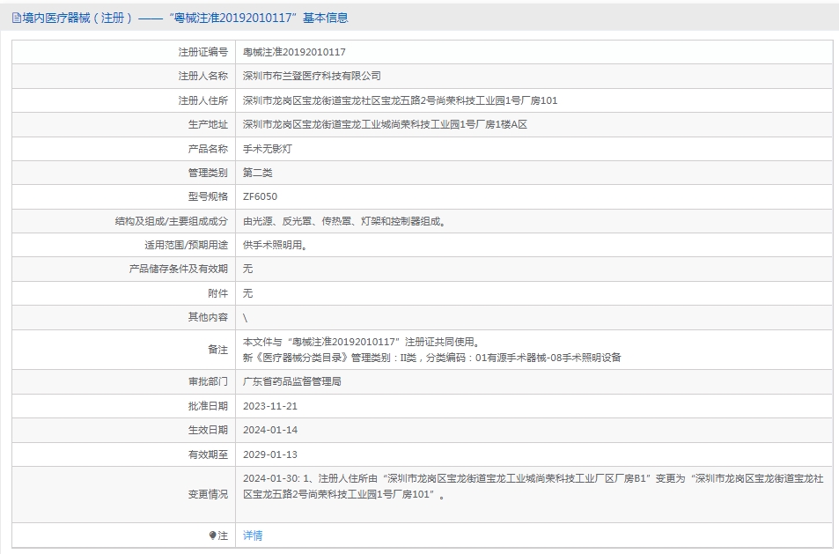This screenshot has width=839, height=554.
Task: Click the backslash value in the 其他内容 row
Action: 245,317
